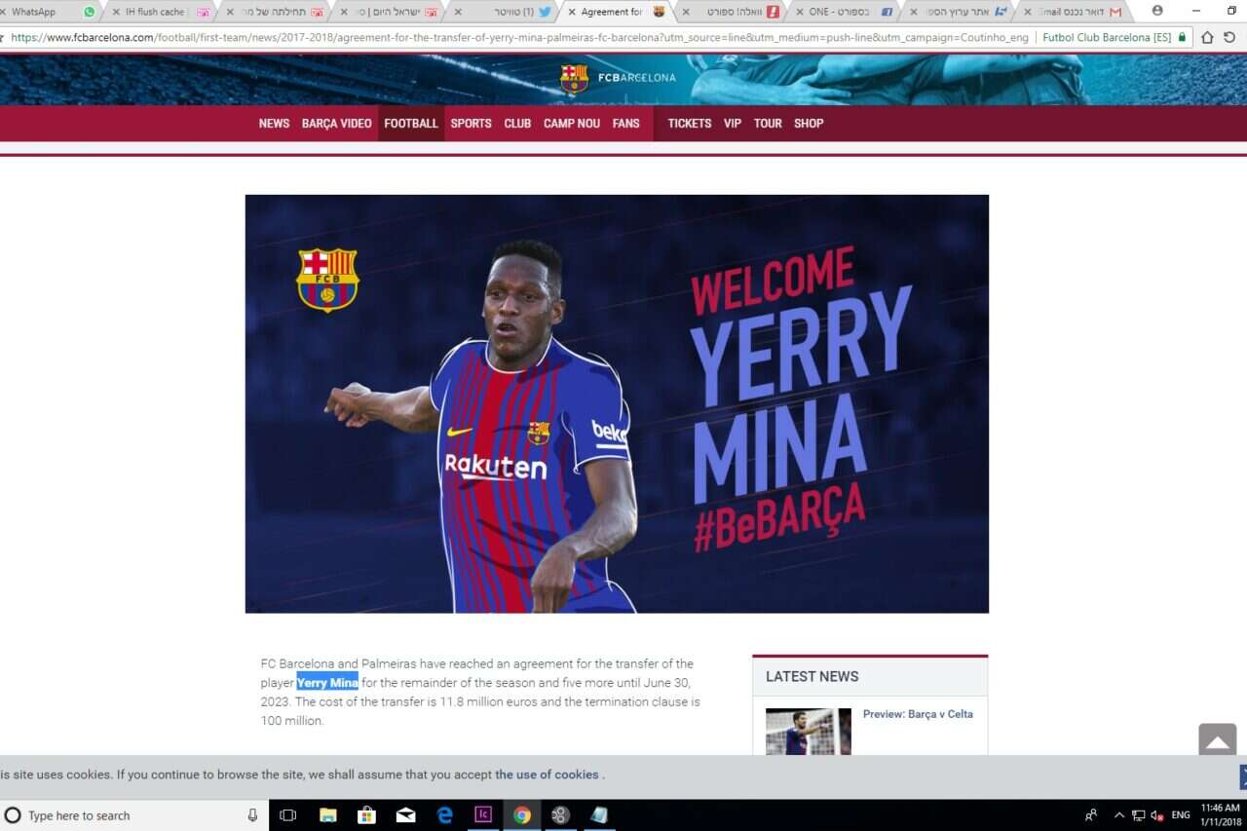Open the 'Preview: Barça v Celta' link

click(917, 714)
